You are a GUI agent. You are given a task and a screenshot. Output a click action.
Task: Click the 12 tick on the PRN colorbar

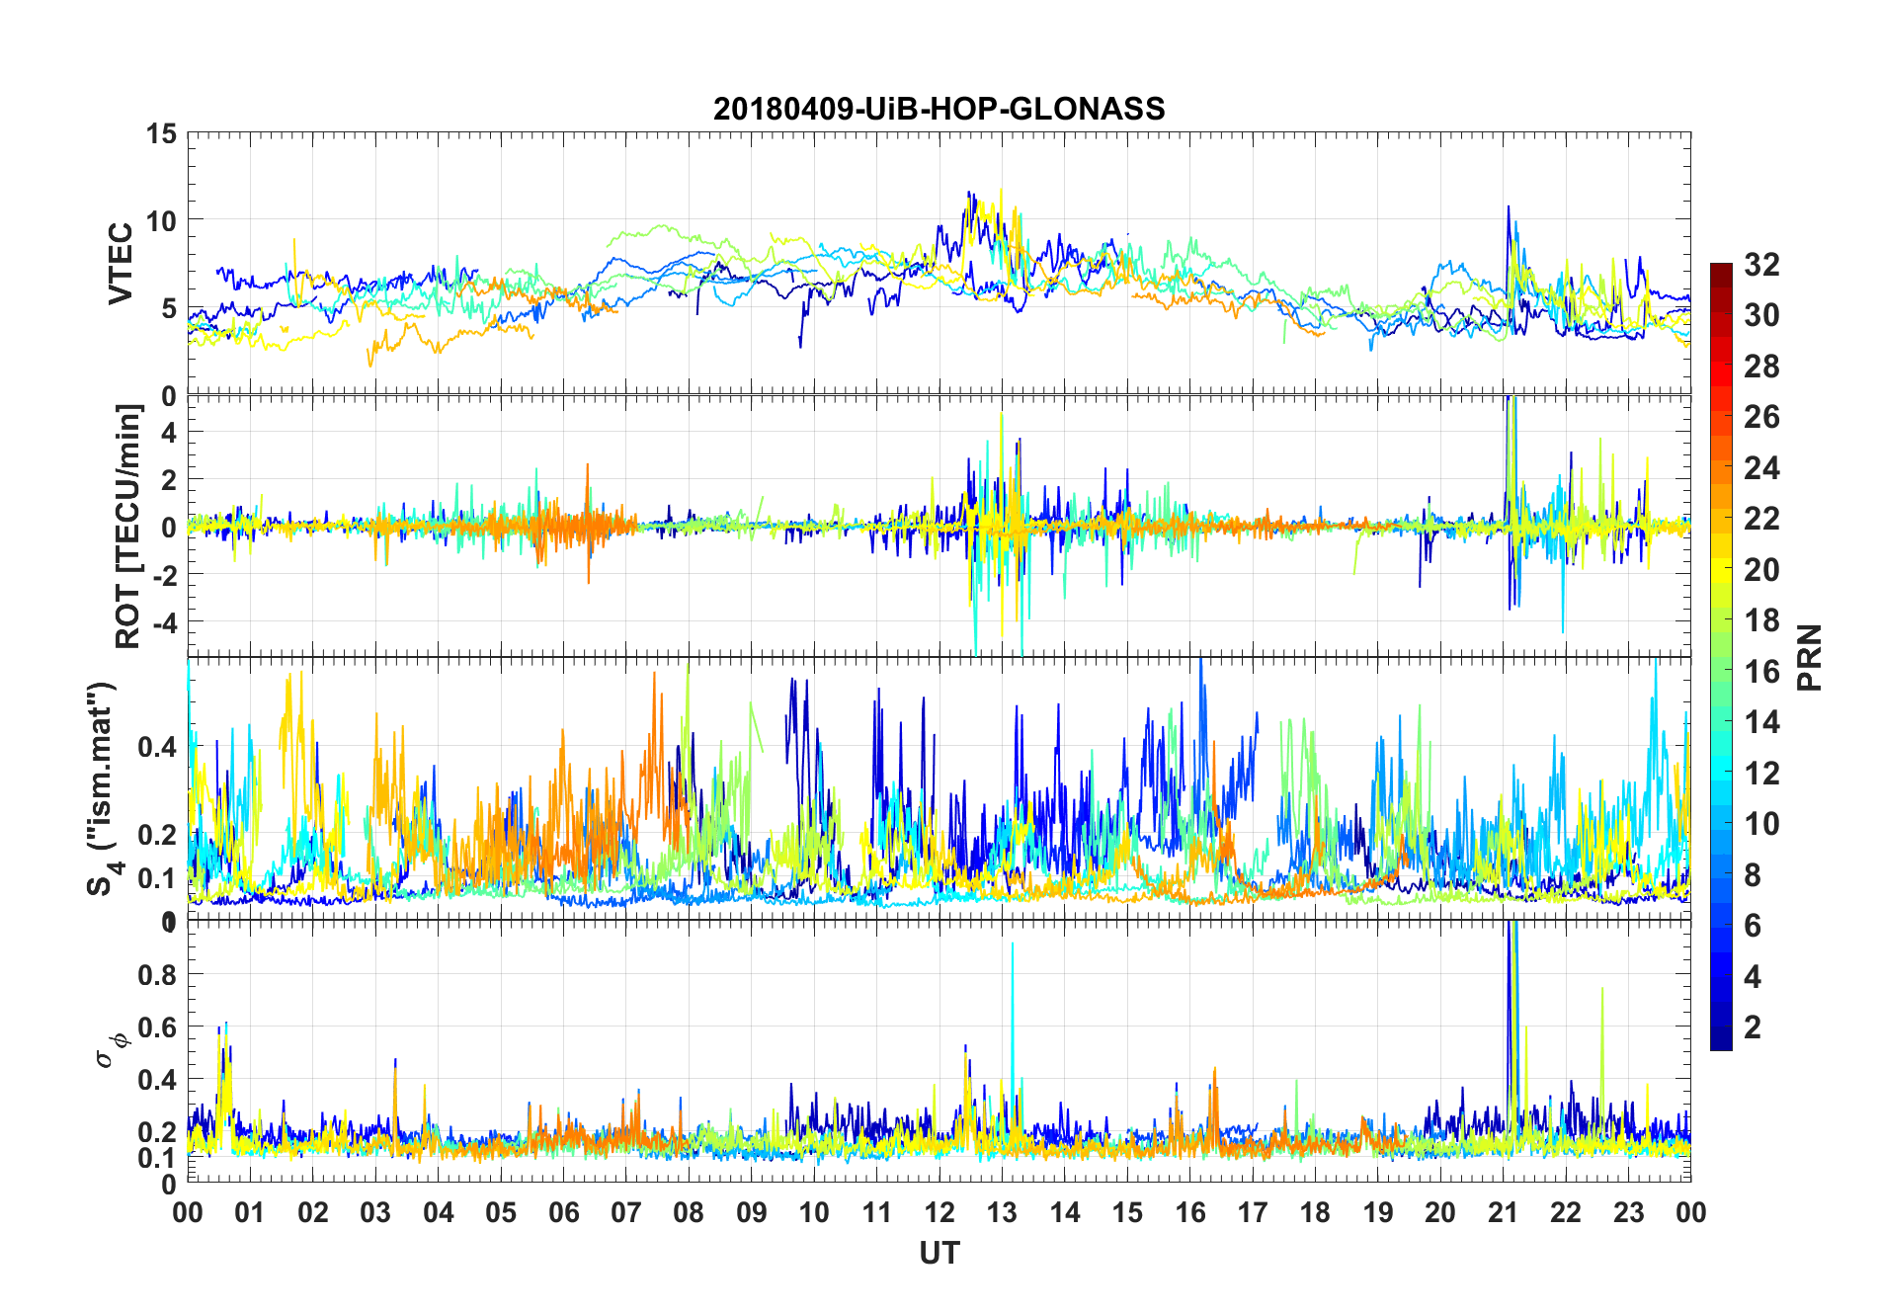point(1761,773)
